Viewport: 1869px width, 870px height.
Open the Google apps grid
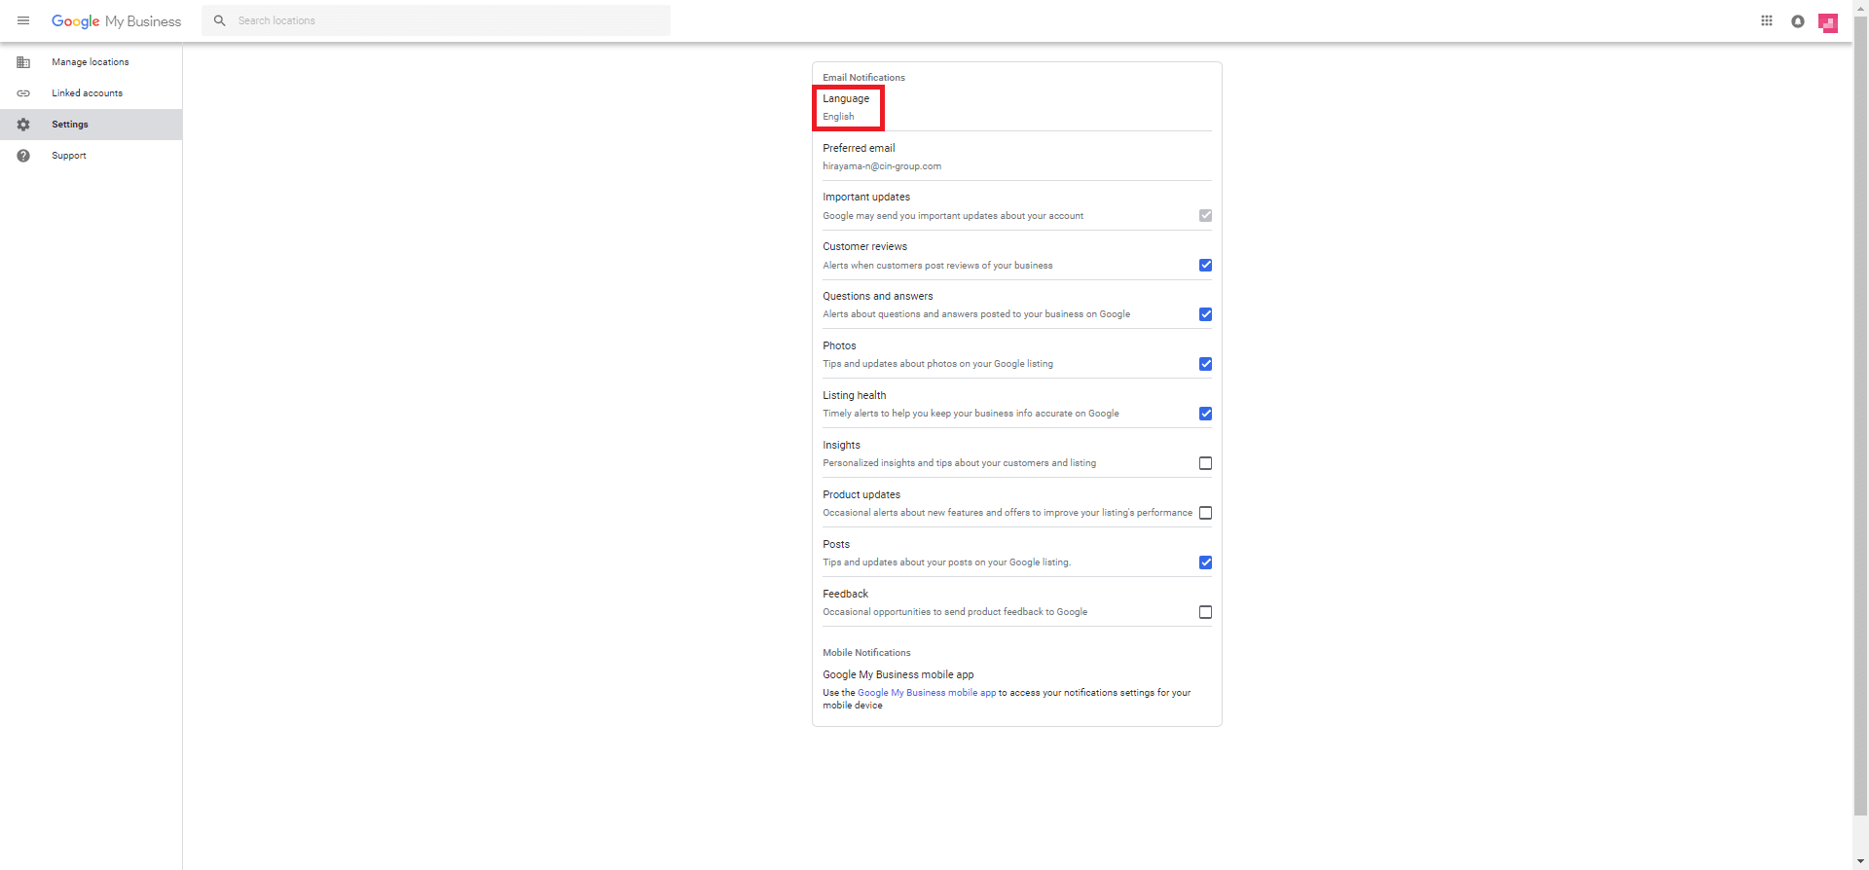click(1767, 20)
